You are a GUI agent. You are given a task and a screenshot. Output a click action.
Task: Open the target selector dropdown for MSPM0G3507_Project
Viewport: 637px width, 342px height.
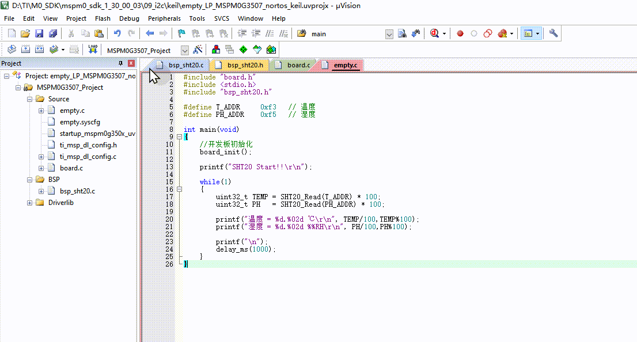coord(185,50)
